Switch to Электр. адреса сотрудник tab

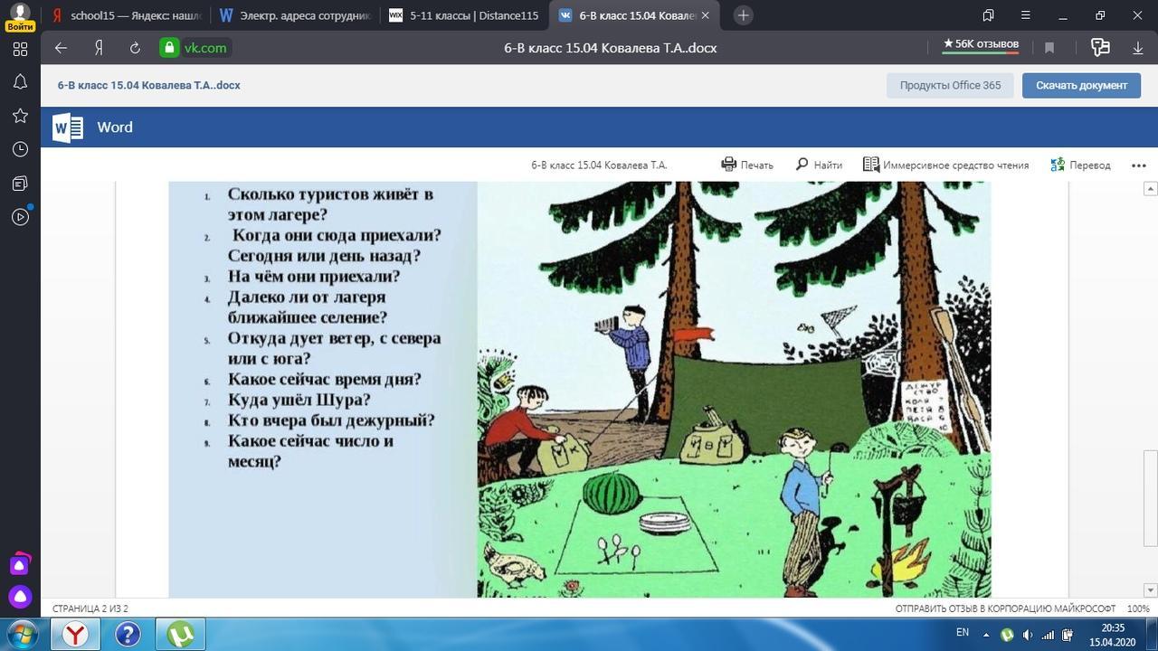(x=295, y=15)
